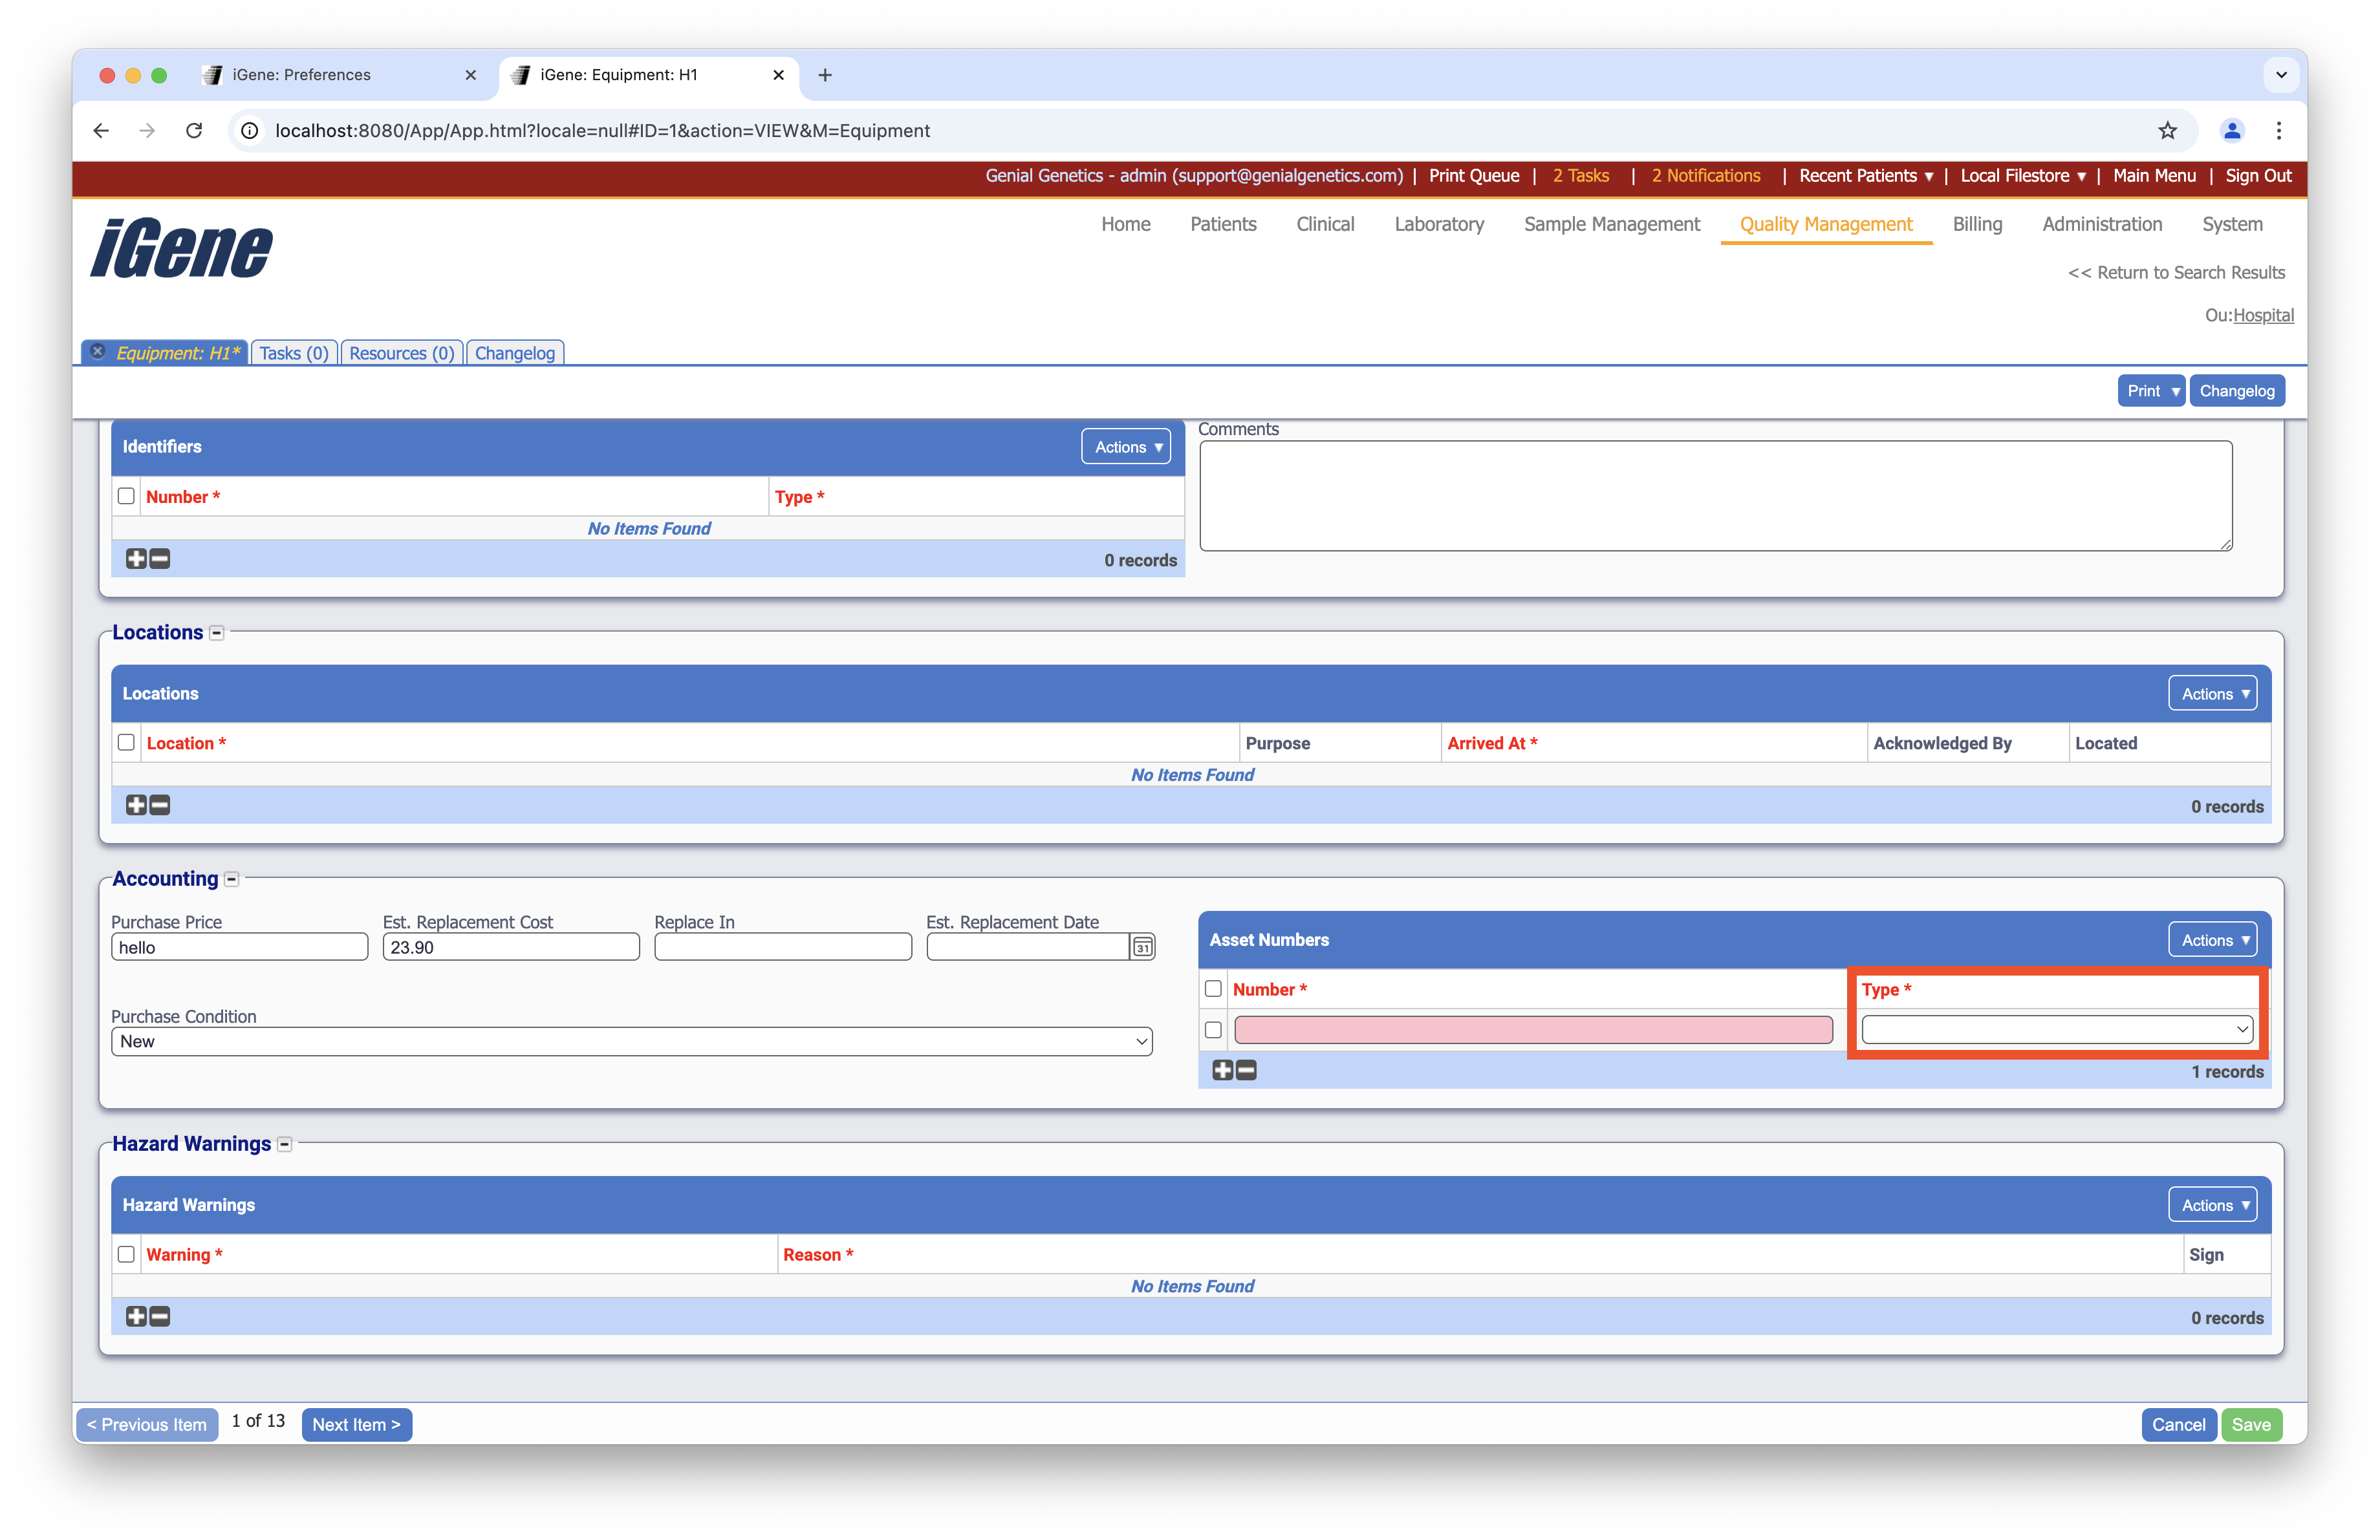Screen dimensions: 2380x1540
Task: Click the Comments text area
Action: [x=1715, y=496]
